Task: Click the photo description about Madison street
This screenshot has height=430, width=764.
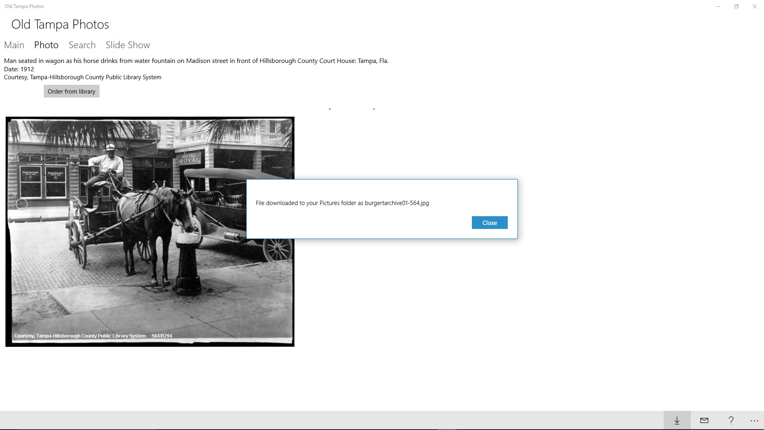Action: [196, 61]
